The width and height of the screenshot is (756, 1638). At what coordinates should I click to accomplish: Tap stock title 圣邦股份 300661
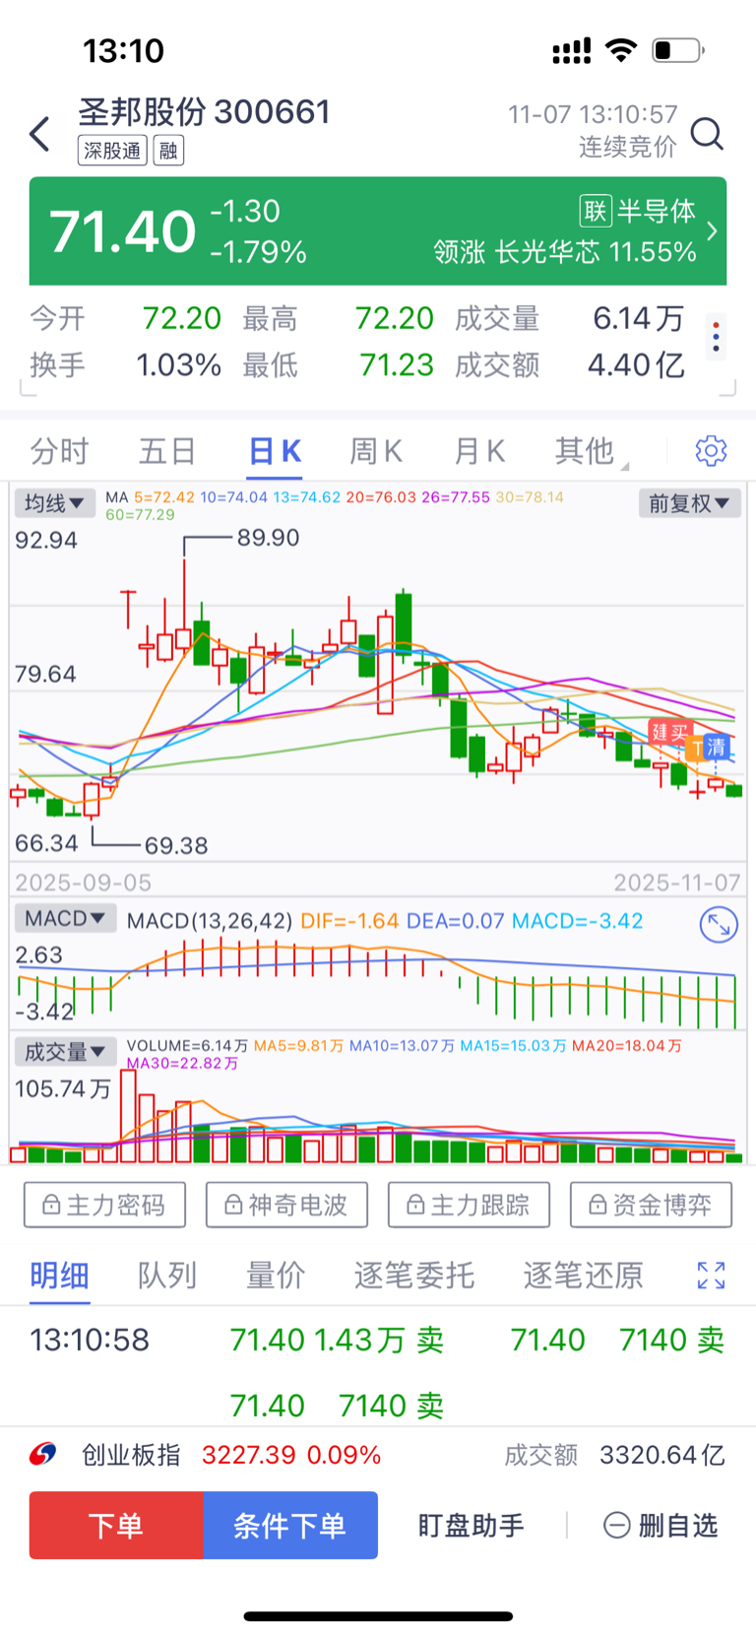[x=204, y=112]
